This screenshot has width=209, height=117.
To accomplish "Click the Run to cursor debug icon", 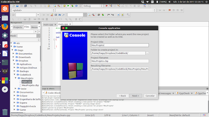I will [111, 6].
